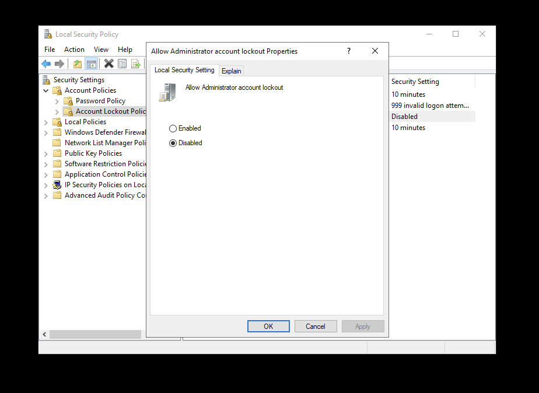This screenshot has width=539, height=393.
Task: Expand the Password Policy node
Action: click(57, 101)
